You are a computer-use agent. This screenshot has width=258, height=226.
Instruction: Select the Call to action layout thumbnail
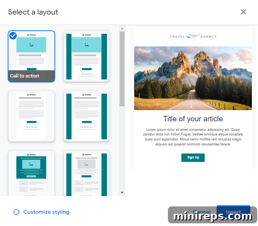(x=31, y=56)
